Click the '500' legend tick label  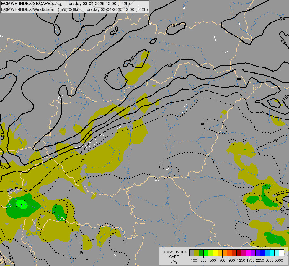pos(213,260)
